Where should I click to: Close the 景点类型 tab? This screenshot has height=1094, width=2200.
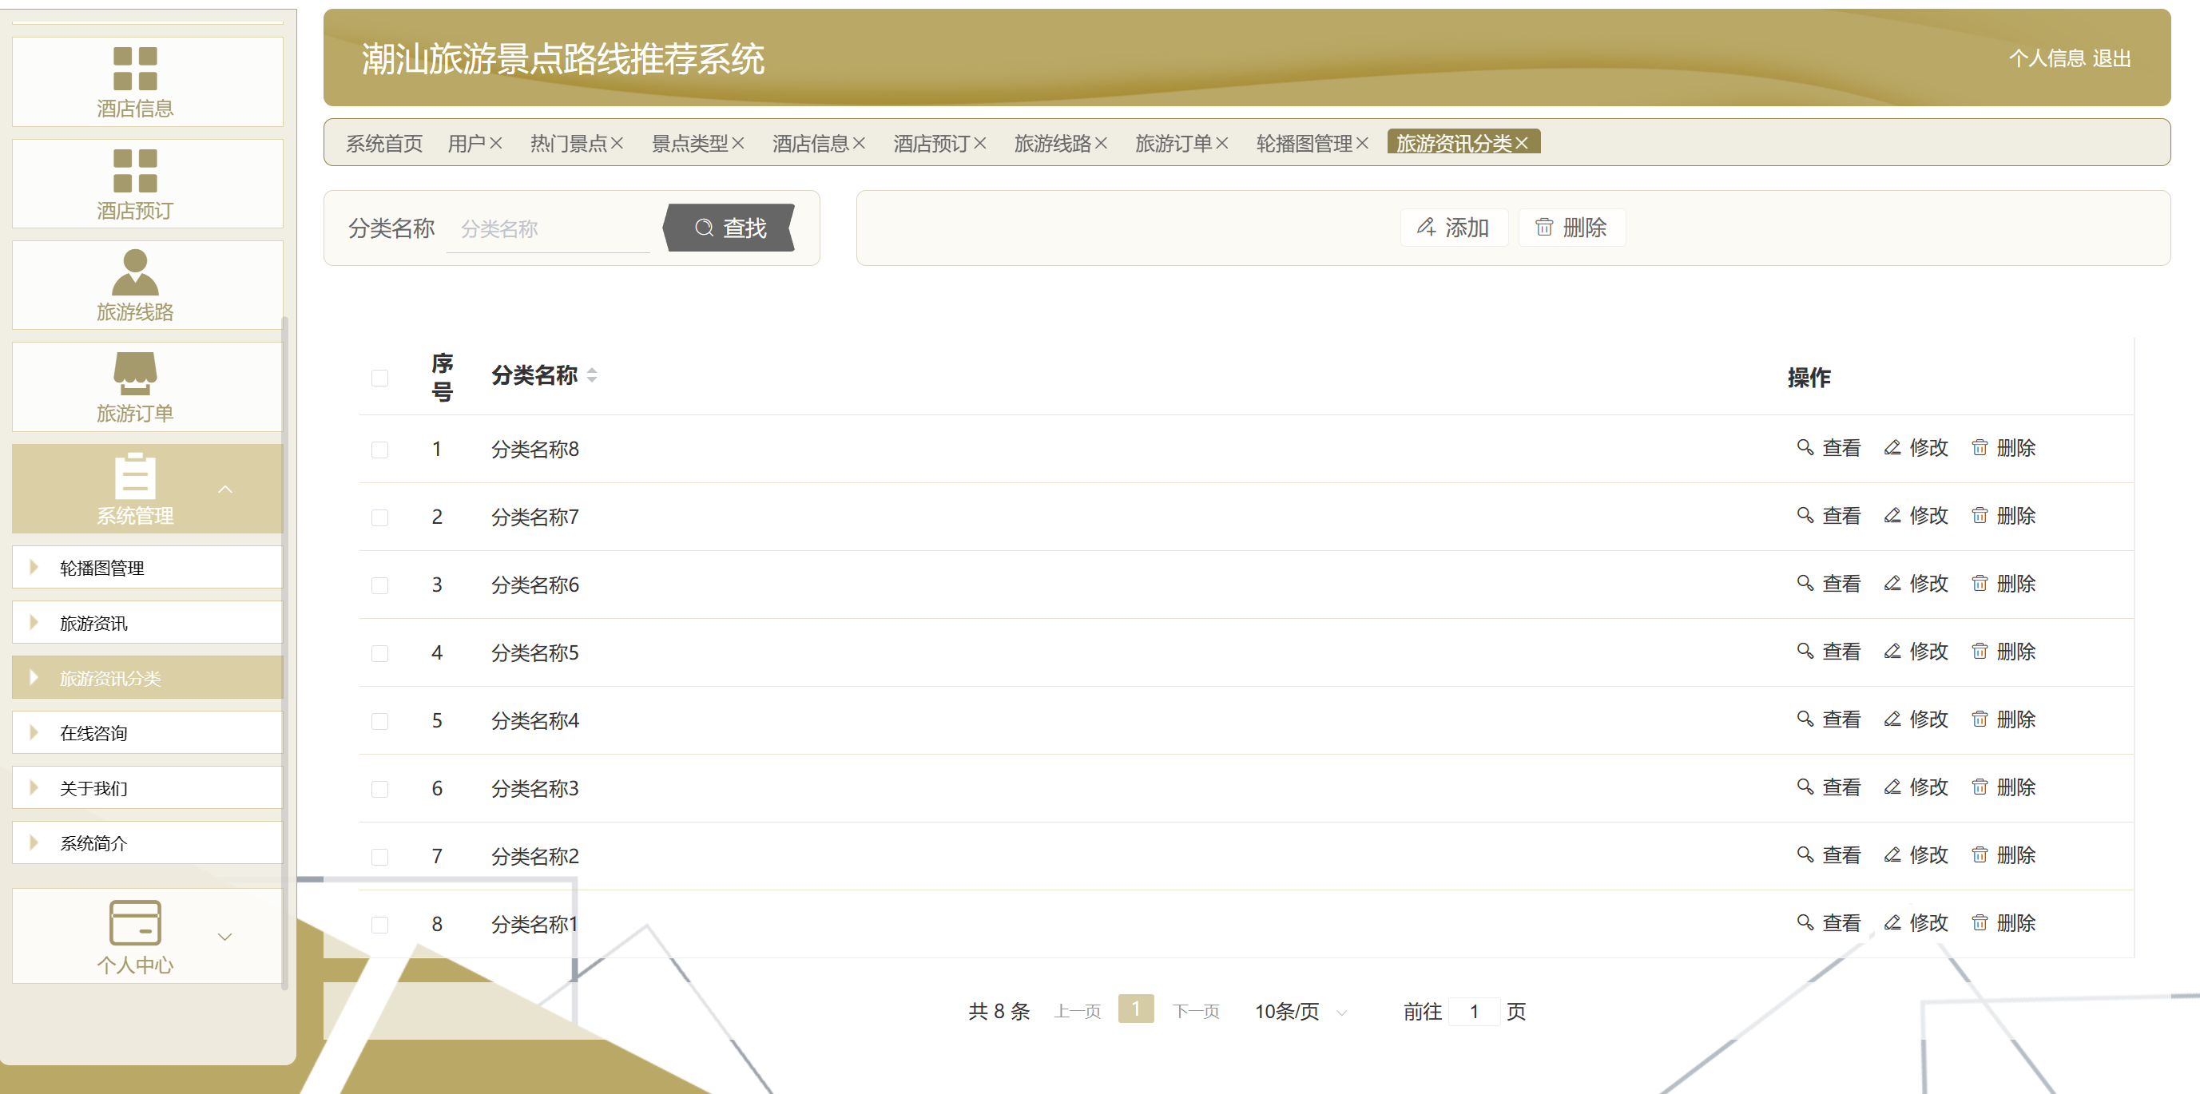(739, 144)
